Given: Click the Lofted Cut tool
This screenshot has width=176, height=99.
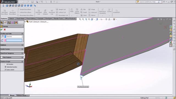Looking at the screenshot, I should click(x=61, y=12).
